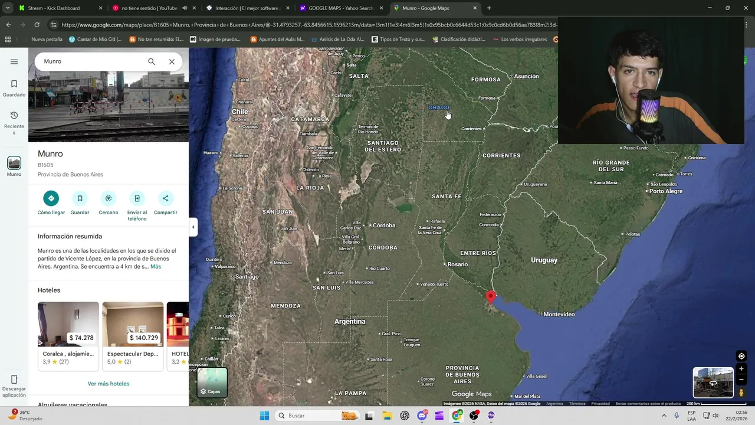
Task: Click the Córdoba city label on map
Action: [x=384, y=225]
